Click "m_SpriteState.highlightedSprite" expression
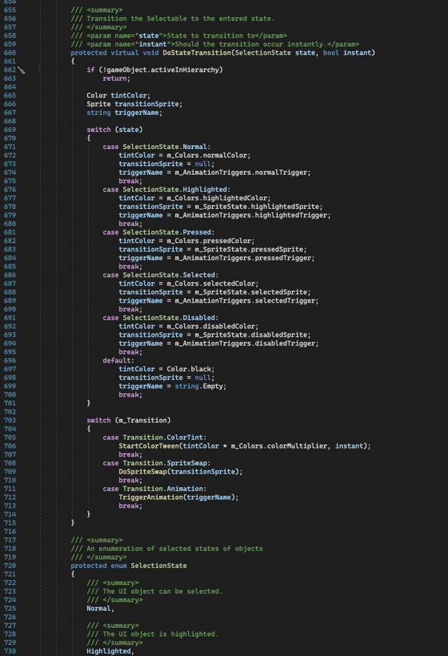 (x=257, y=207)
